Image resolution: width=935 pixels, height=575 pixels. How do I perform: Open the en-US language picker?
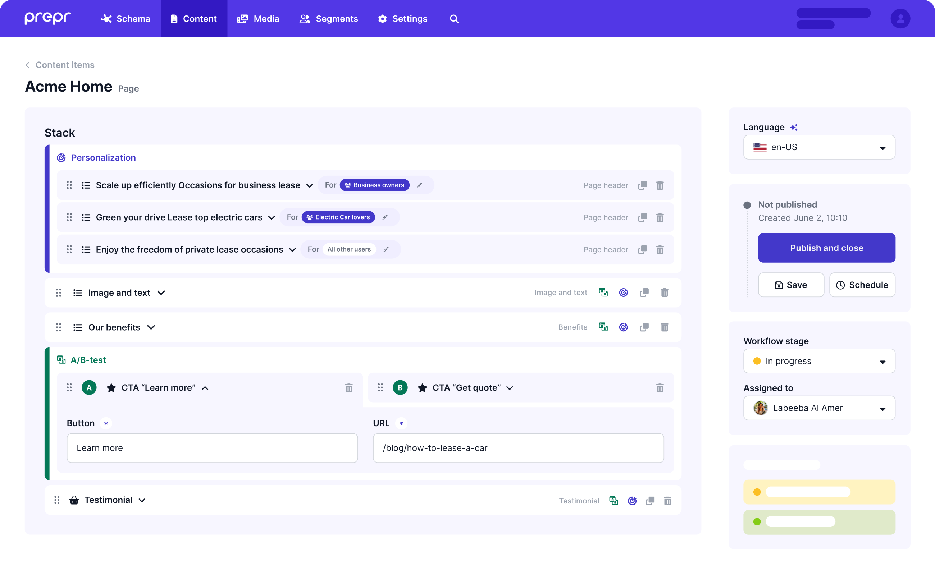coord(819,147)
